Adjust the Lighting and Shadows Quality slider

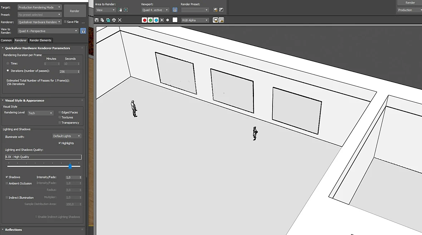[70, 166]
